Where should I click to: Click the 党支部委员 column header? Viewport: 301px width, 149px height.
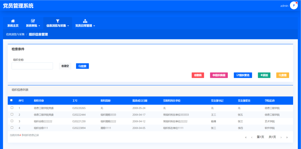(x=244, y=100)
